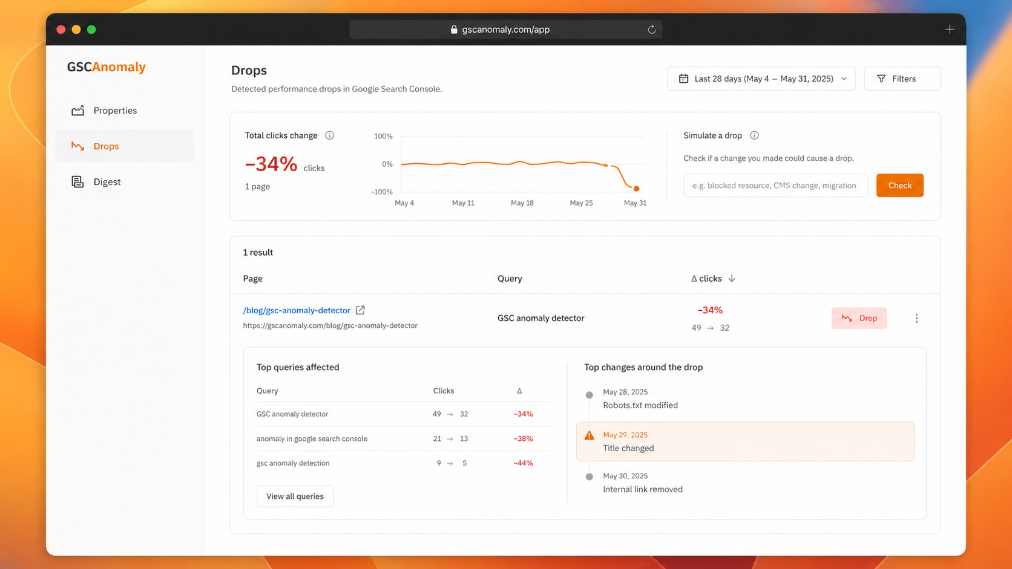Click the browser address bar gscanomaly.com/app

[x=505, y=30]
